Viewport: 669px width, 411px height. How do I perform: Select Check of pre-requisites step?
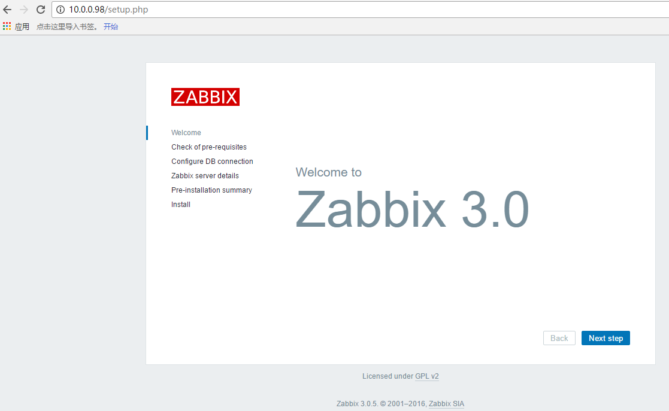tap(209, 147)
